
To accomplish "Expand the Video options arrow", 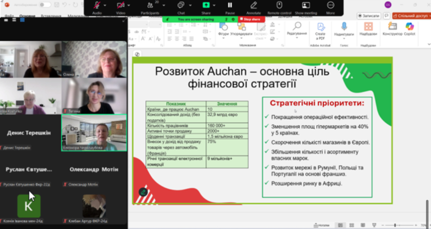I will pos(129,5).
